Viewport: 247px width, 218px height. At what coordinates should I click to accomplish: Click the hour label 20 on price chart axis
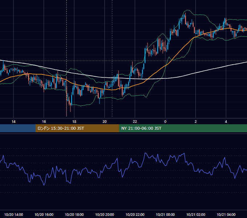pyautogui.click(x=105, y=122)
